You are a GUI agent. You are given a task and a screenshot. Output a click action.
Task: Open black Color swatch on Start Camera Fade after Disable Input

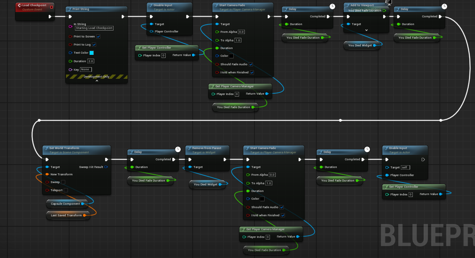pyautogui.click(x=231, y=56)
